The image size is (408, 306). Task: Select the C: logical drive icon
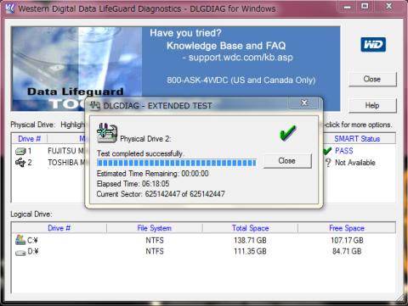(x=20, y=240)
